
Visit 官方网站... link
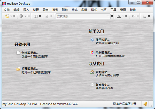(x=103, y=72)
